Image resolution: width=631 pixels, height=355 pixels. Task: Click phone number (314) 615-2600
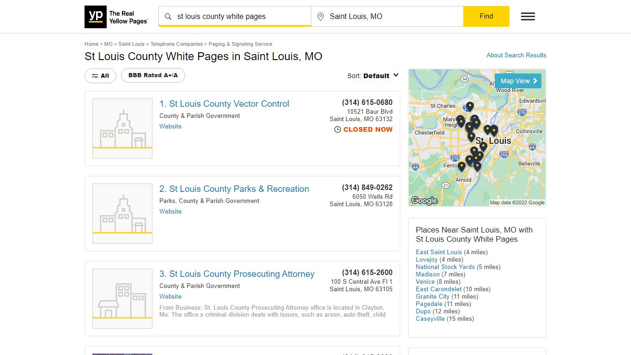tap(367, 272)
